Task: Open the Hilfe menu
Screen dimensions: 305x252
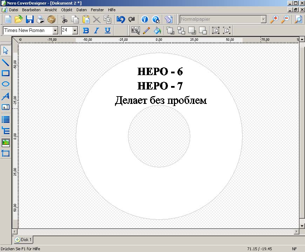Action: pos(111,10)
